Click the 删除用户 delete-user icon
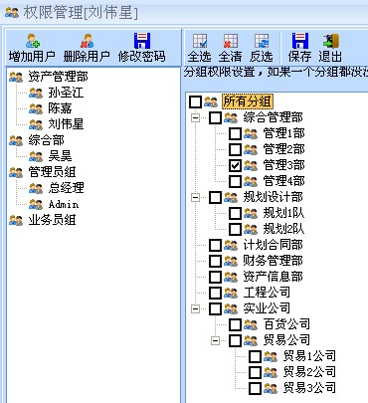Screen dimensions: 368x403 click(x=87, y=41)
